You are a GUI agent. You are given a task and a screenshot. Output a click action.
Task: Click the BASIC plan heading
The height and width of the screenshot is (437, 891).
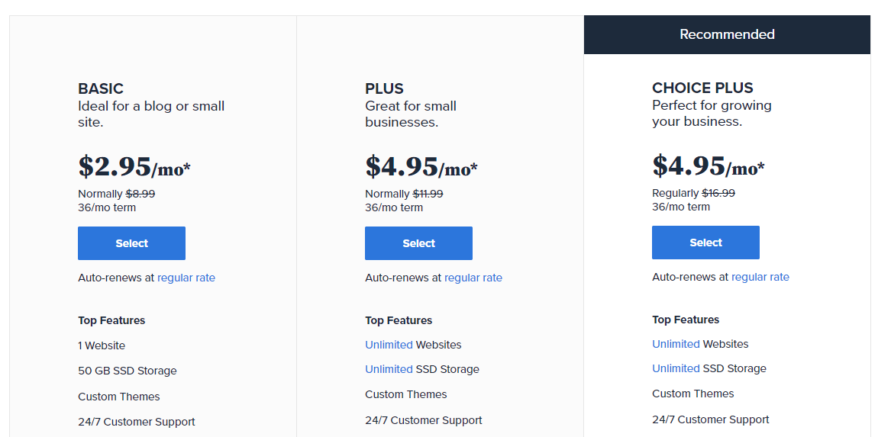[x=101, y=88]
